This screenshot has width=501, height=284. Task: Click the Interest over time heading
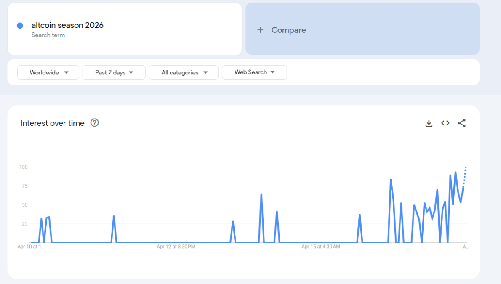(52, 123)
